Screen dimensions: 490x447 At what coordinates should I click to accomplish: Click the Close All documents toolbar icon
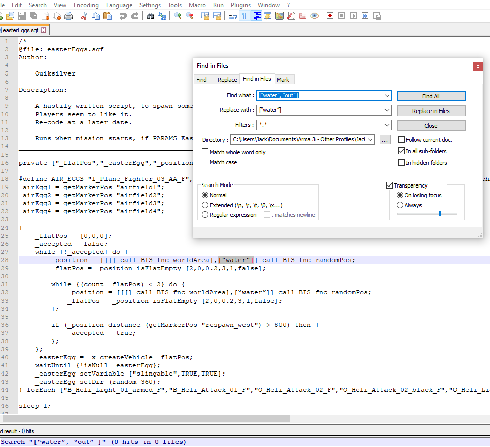coord(57,16)
